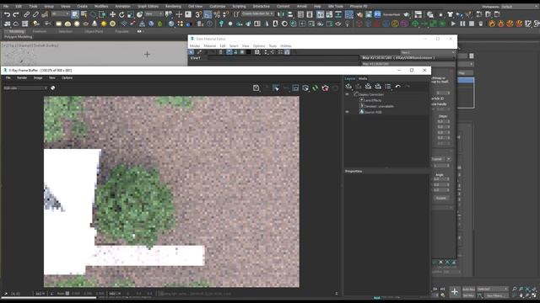Save the image in V-Ray Frame Buffer
Viewport: 540px width, 303px height.
click(x=256, y=88)
